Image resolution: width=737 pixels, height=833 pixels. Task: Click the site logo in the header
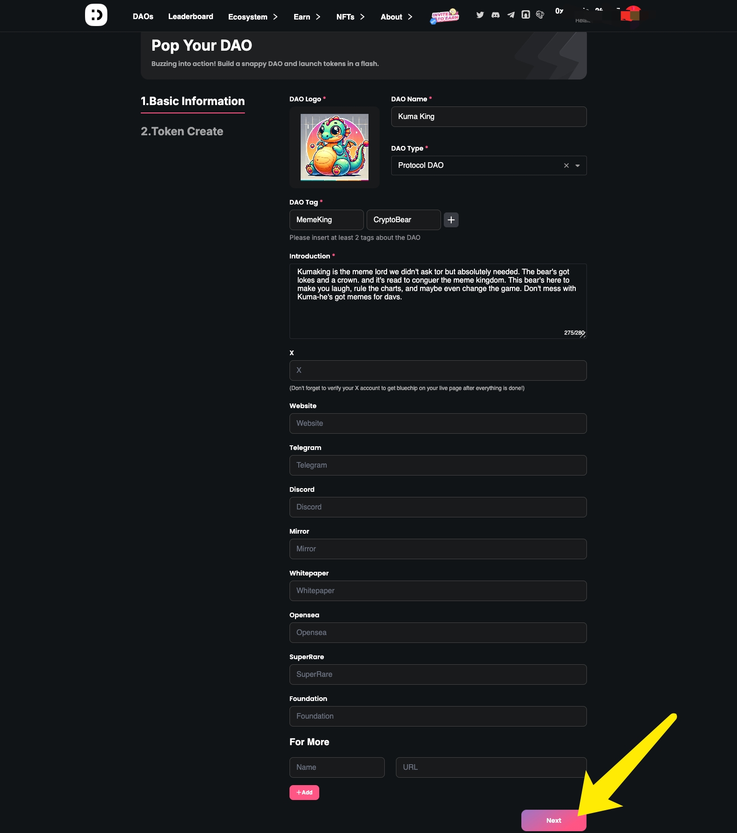tap(96, 15)
